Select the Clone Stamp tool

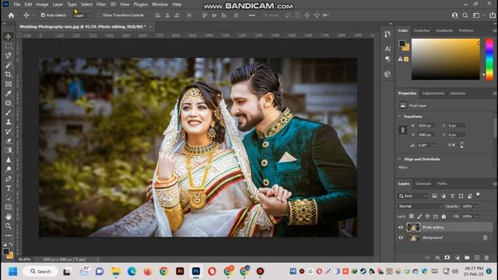click(x=9, y=122)
